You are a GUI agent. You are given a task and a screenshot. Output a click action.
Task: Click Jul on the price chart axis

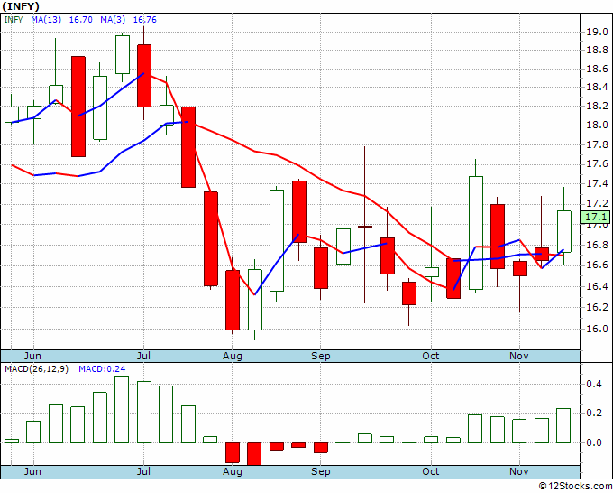144,356
